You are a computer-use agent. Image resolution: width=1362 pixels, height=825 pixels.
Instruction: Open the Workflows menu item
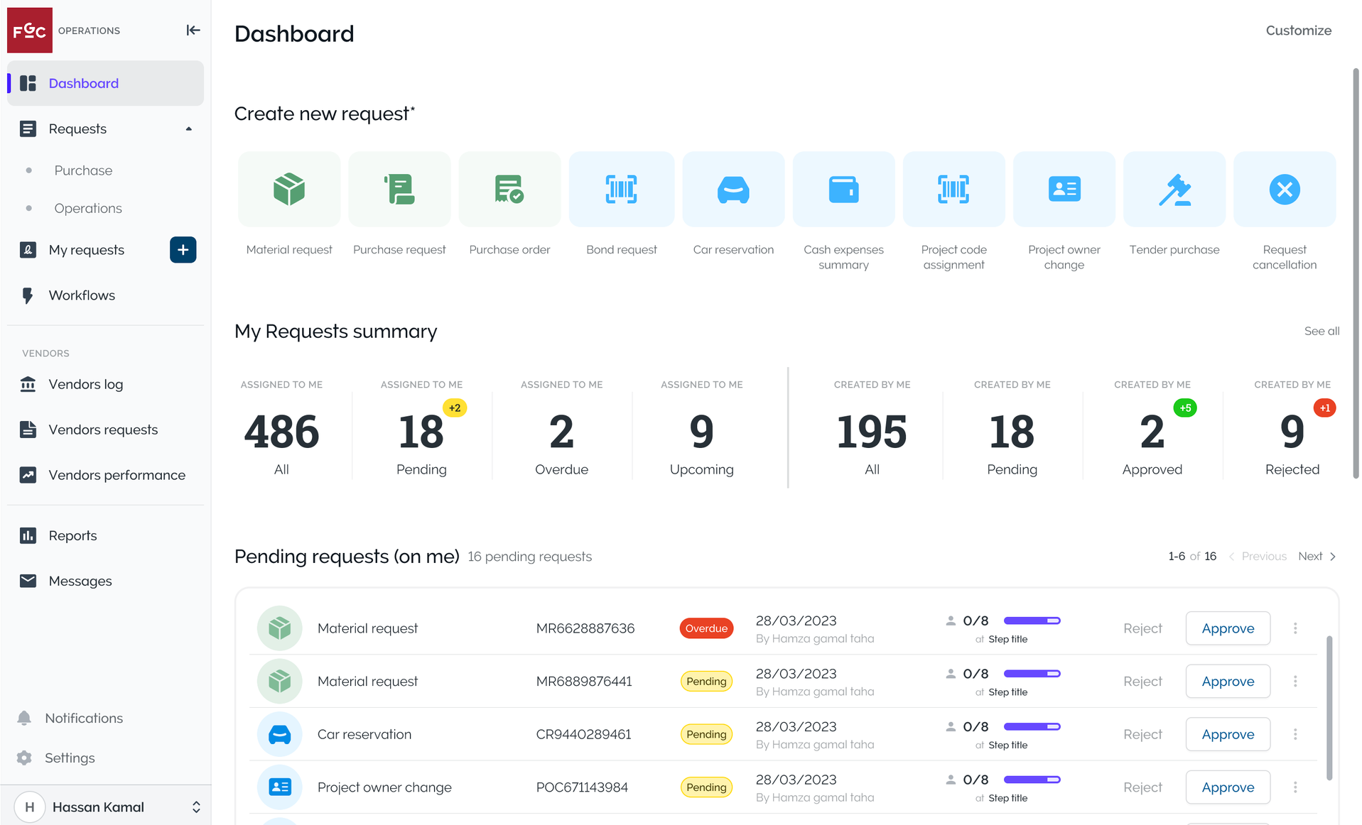82,295
